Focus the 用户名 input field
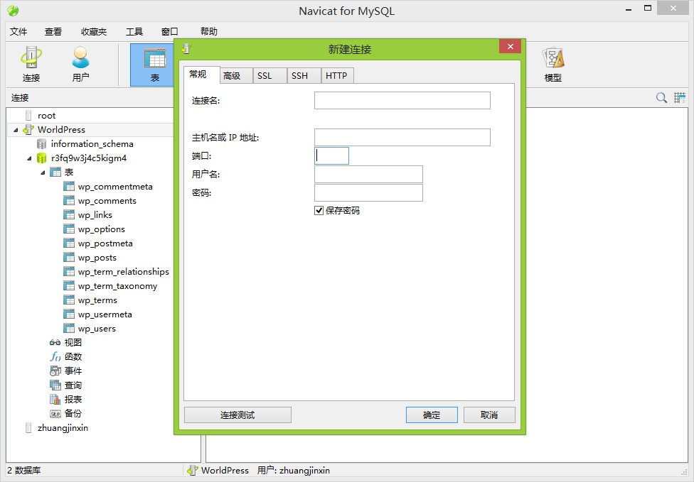The height and width of the screenshot is (482, 694). [x=368, y=174]
